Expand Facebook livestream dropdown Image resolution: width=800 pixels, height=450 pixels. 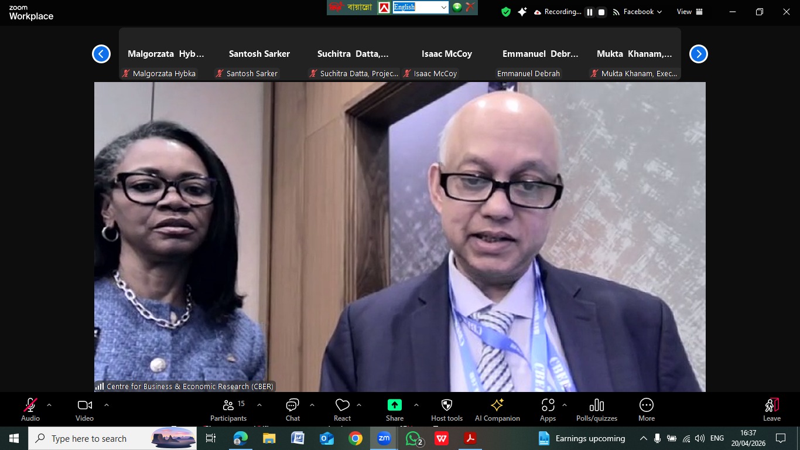[x=638, y=12]
